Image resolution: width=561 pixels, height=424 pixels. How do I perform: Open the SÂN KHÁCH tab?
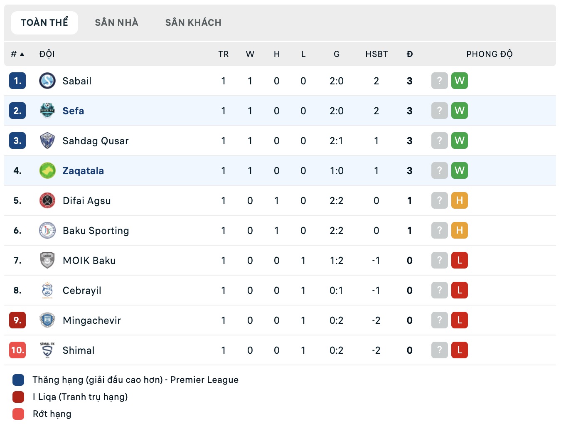[193, 22]
